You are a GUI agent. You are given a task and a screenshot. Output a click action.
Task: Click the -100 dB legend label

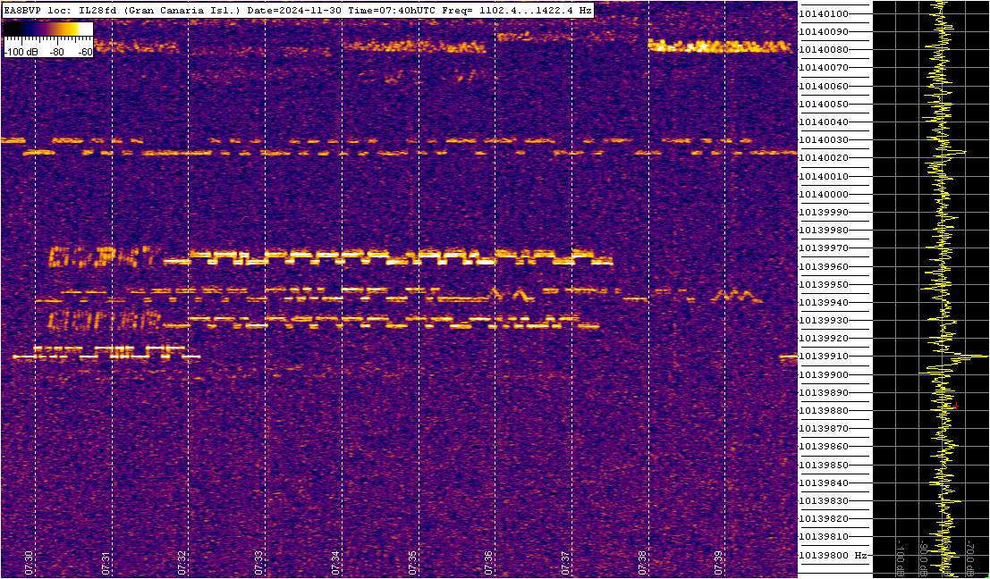[21, 52]
